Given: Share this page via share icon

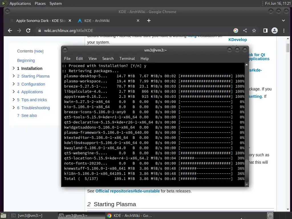Looking at the screenshot, I should [x=245, y=31].
